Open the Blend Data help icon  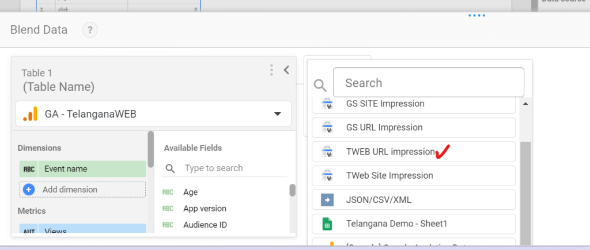click(90, 30)
